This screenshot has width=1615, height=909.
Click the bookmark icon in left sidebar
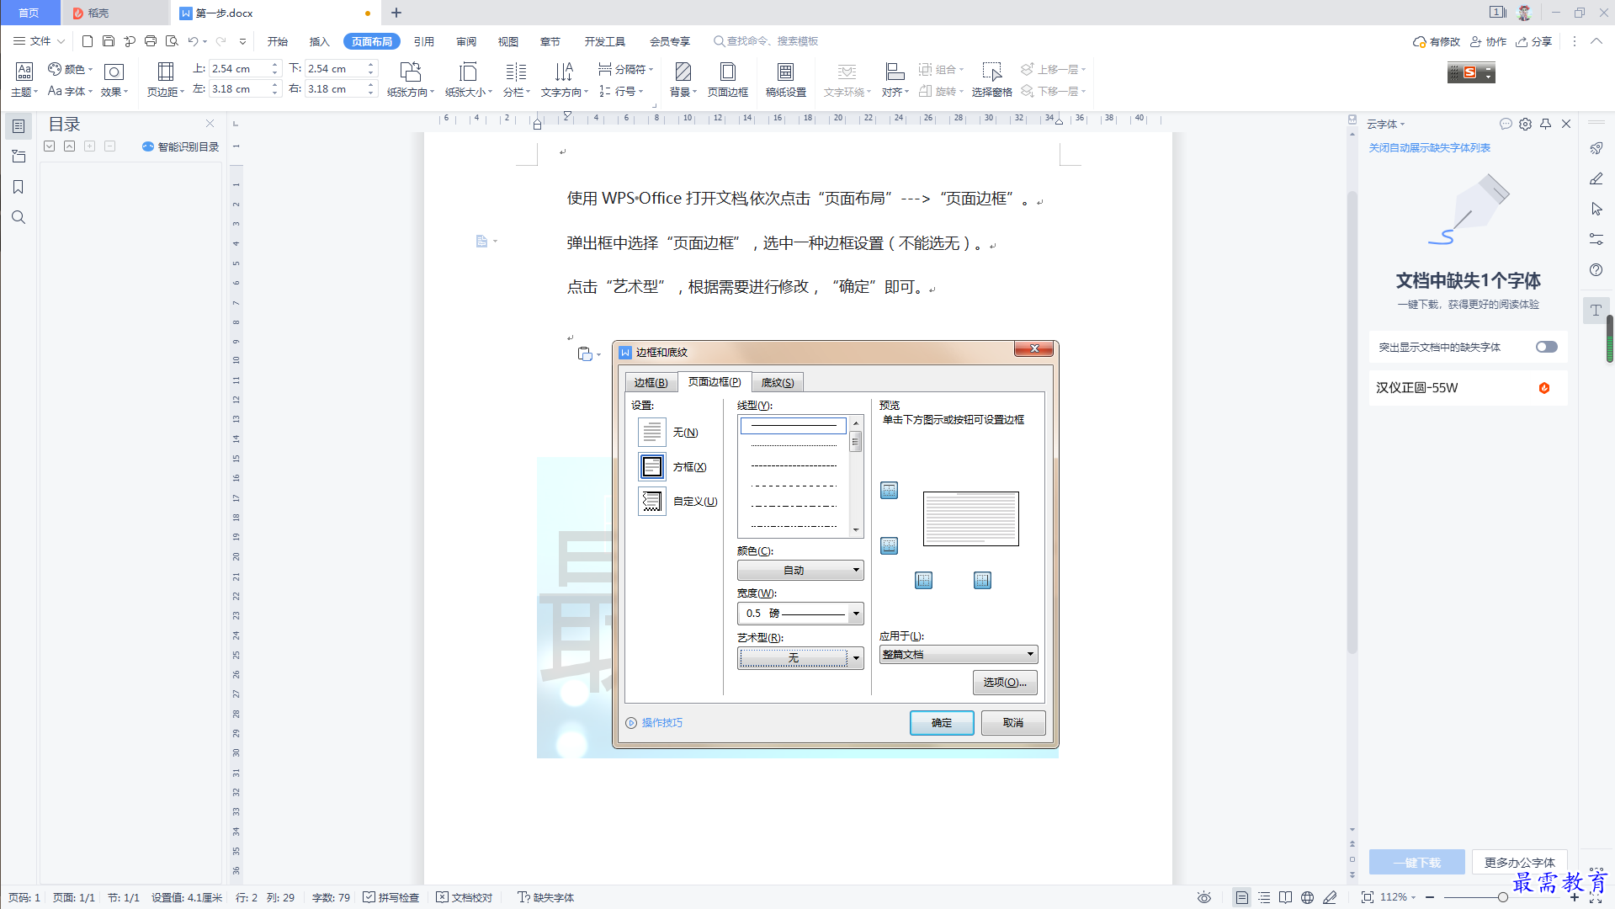[19, 187]
